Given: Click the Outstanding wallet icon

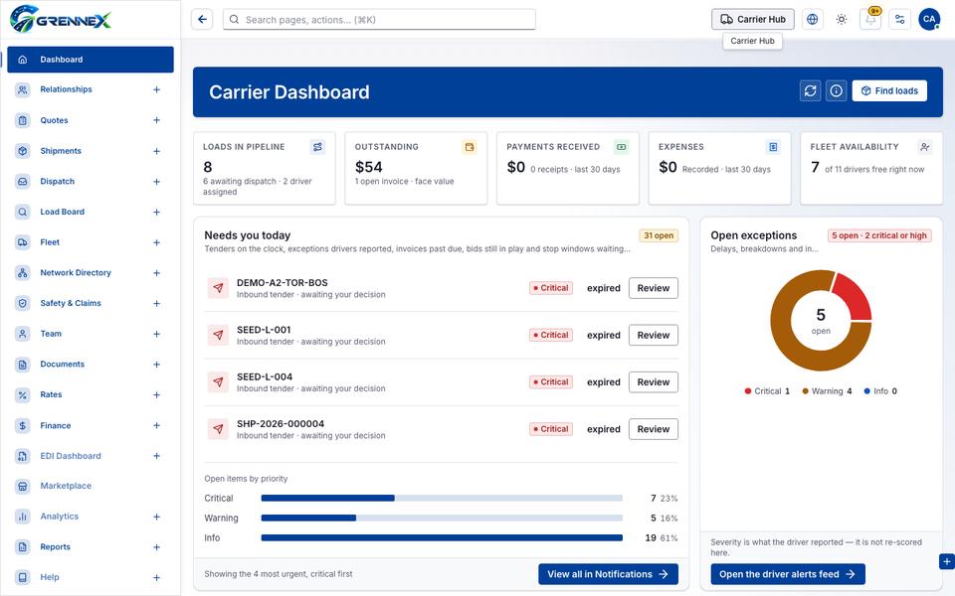Looking at the screenshot, I should pyautogui.click(x=469, y=147).
